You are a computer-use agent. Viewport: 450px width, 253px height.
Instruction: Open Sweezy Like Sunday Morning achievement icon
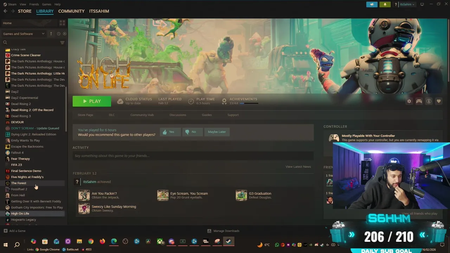[x=84, y=208]
